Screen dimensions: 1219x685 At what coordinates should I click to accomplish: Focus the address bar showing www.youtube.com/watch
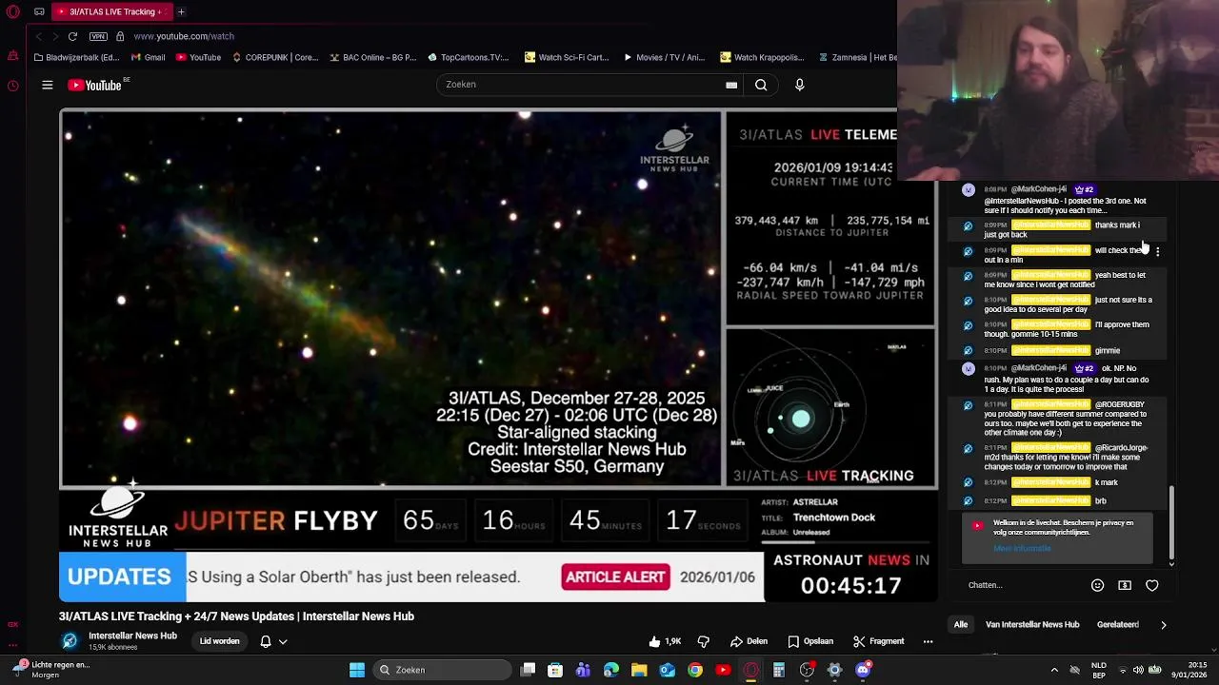point(184,36)
